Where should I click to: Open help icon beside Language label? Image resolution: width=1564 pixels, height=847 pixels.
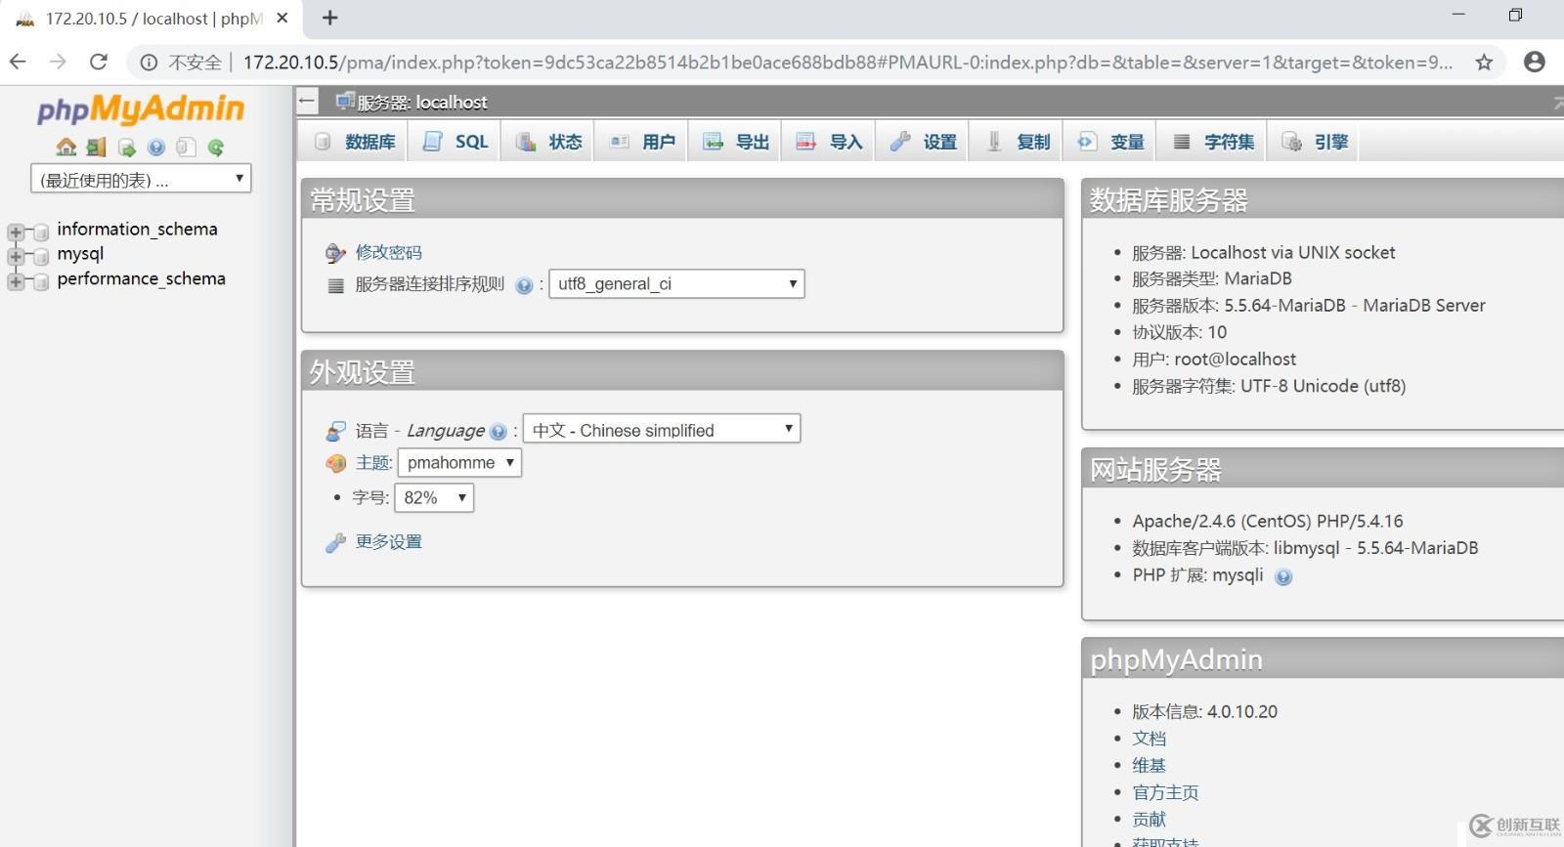pyautogui.click(x=499, y=431)
